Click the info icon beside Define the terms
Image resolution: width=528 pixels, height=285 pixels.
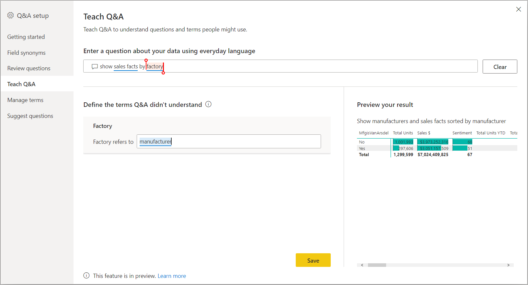click(x=208, y=104)
